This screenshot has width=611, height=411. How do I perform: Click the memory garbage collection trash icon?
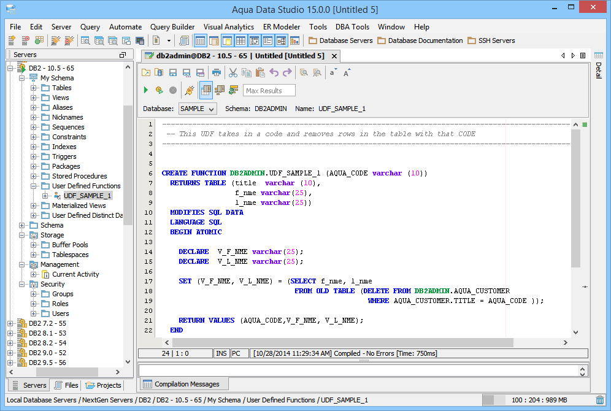599,400
